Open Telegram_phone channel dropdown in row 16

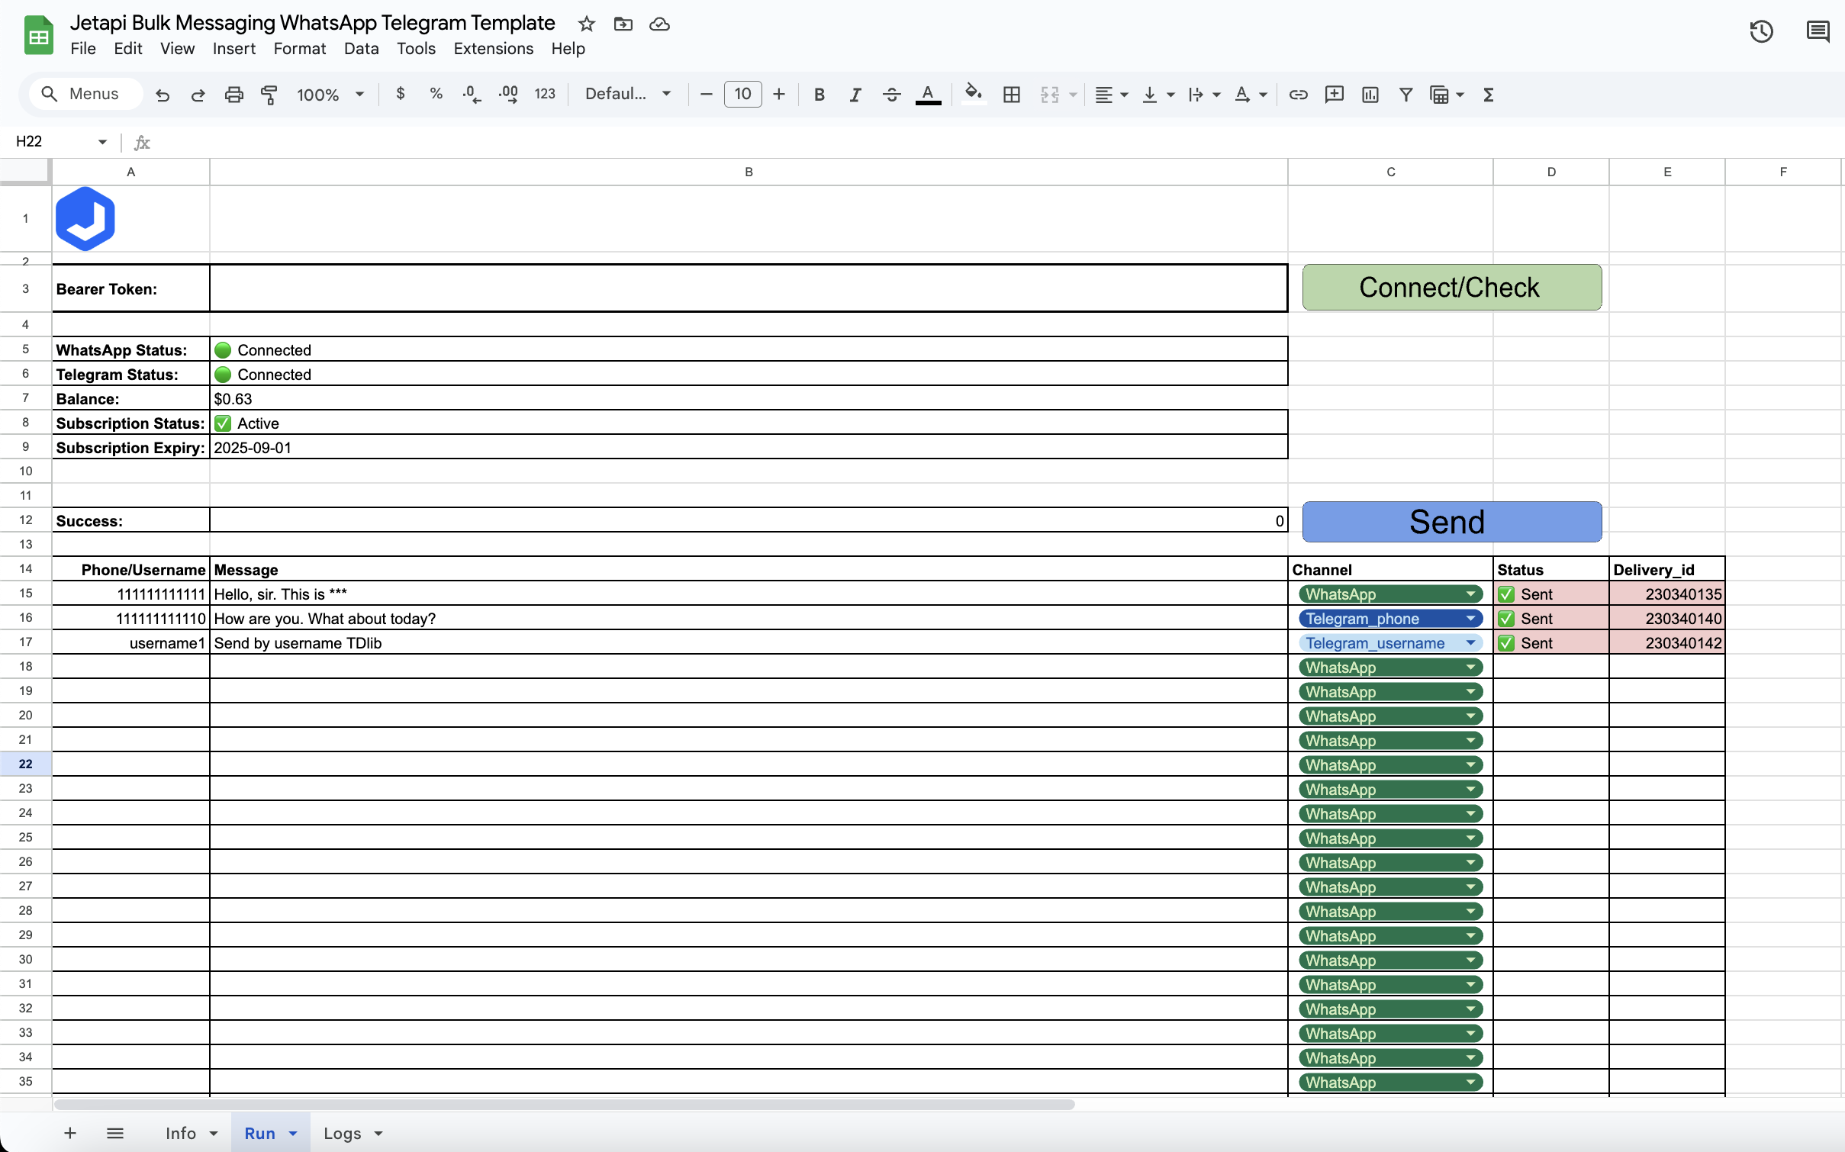coord(1470,619)
